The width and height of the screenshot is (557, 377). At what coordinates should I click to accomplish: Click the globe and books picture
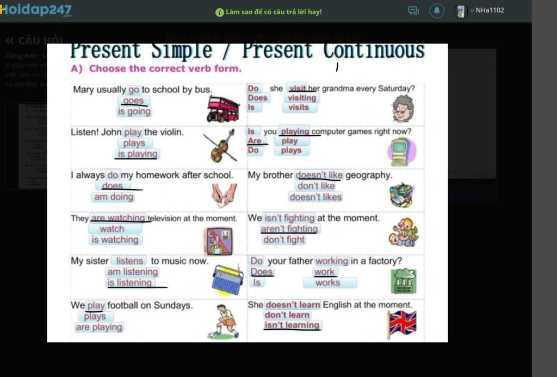pyautogui.click(x=401, y=194)
